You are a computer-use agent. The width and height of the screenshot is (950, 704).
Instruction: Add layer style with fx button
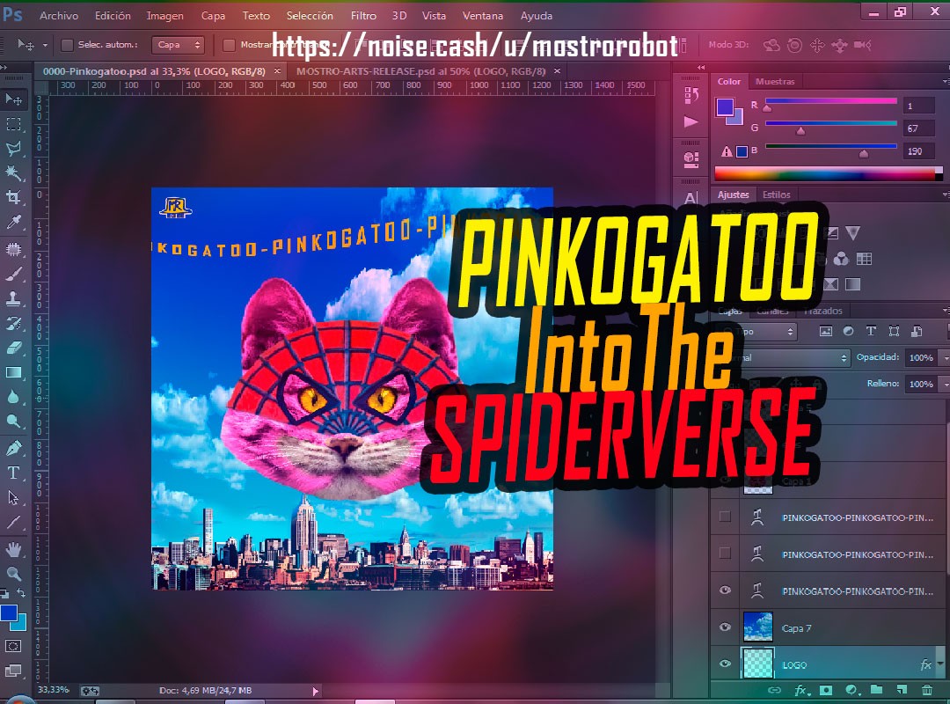pos(801,690)
